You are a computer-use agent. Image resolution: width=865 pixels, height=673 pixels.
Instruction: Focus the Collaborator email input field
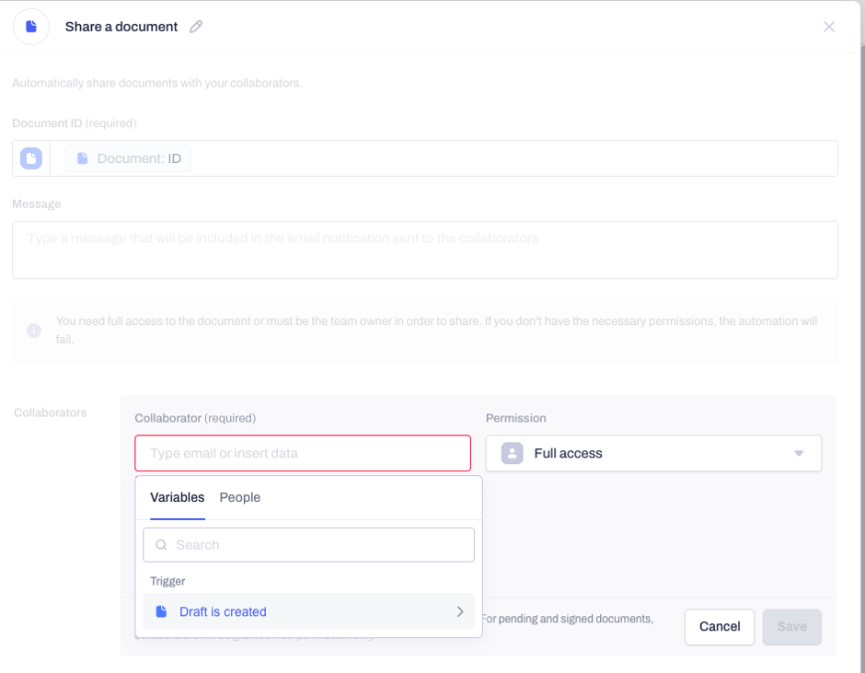tap(303, 453)
